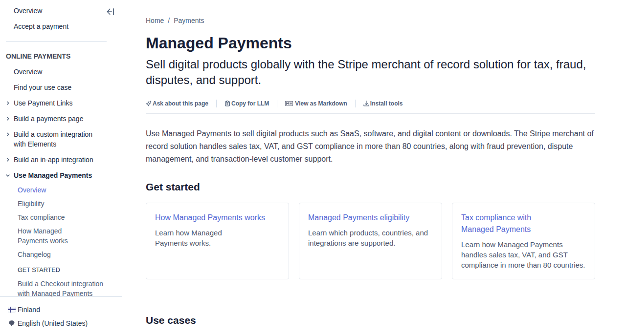The height and width of the screenshot is (336, 626).
Task: Click the GET STARTED sidebar subheading
Action: 39,270
